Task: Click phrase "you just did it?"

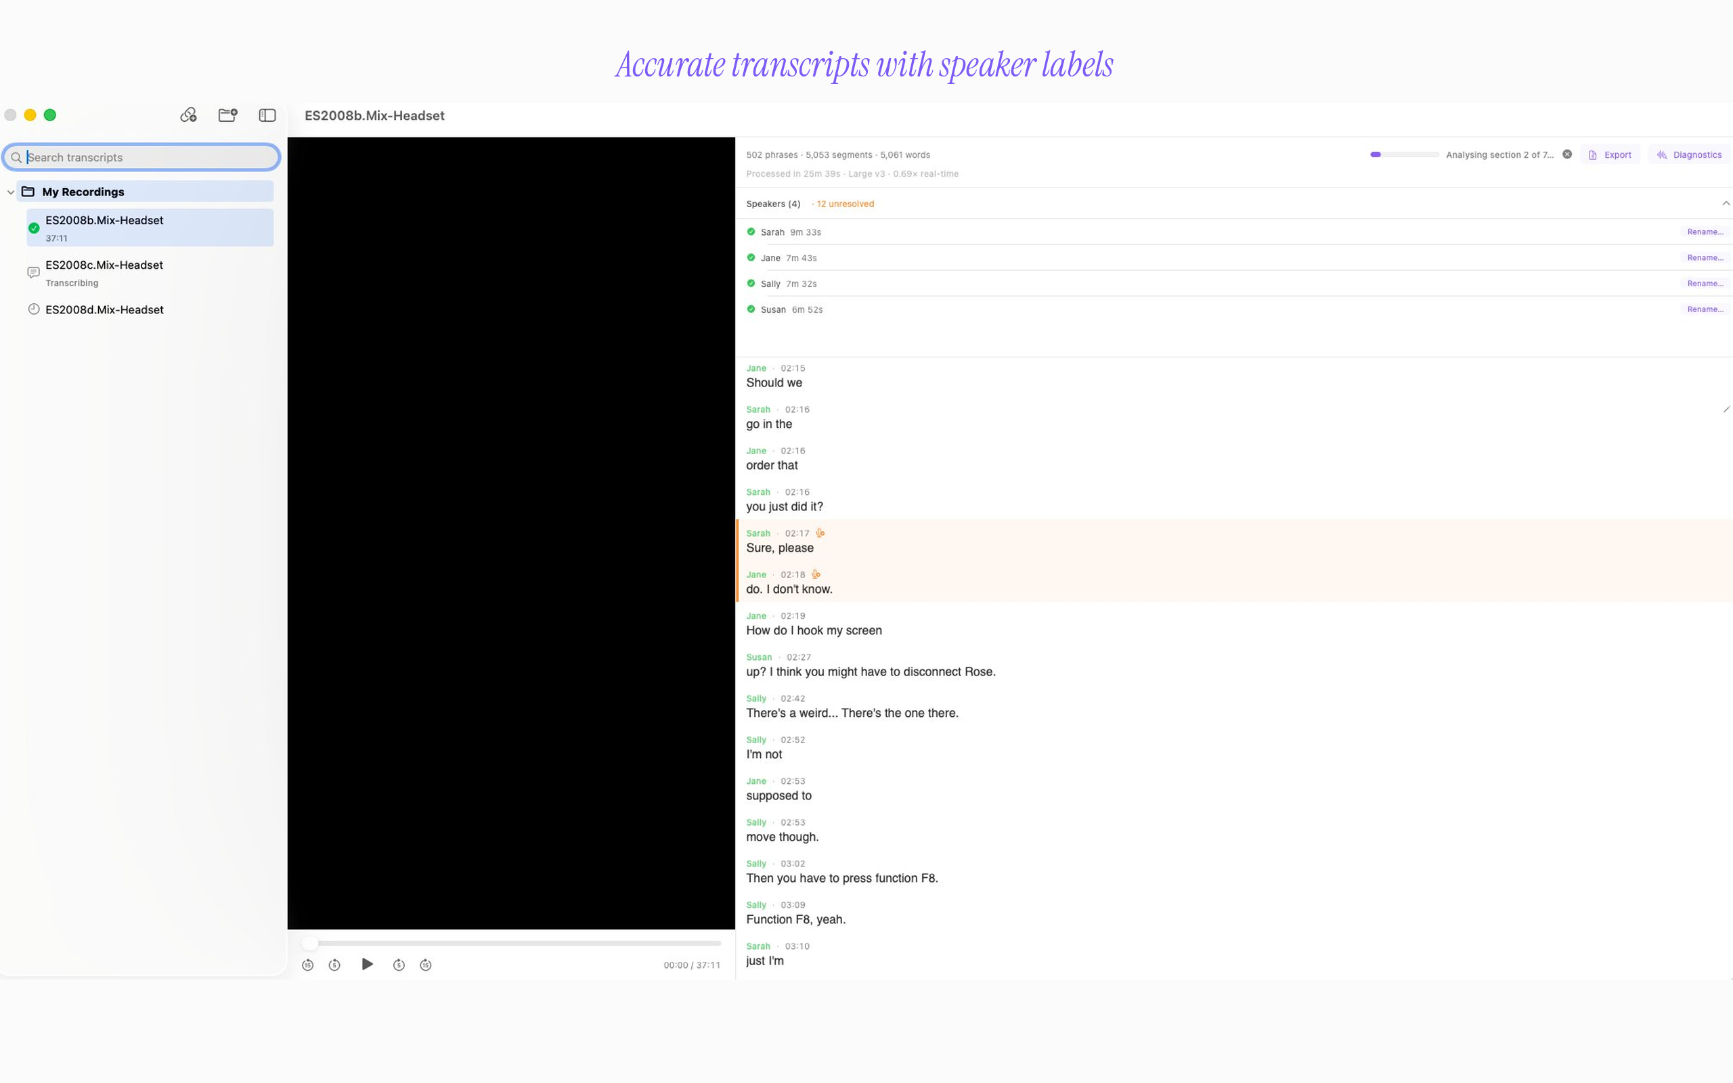Action: tap(785, 506)
